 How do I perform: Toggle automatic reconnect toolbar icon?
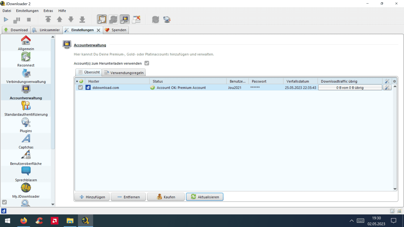tap(113, 19)
